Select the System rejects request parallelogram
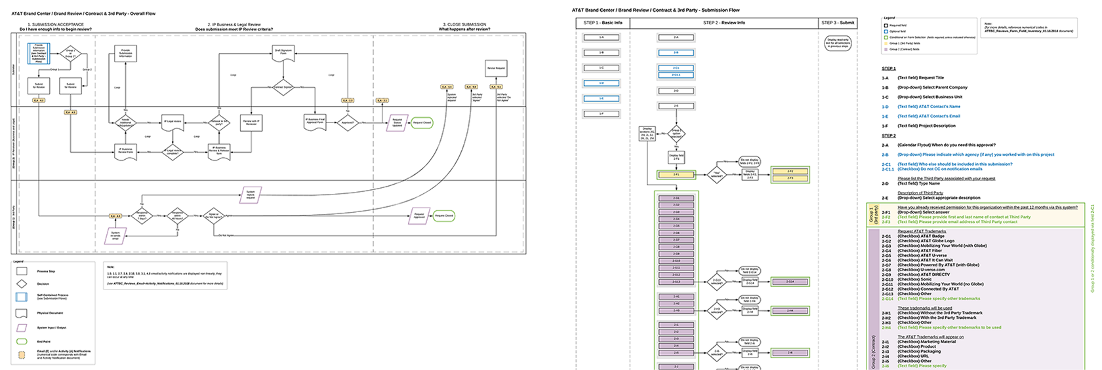1102x370 pixels. pos(251,194)
